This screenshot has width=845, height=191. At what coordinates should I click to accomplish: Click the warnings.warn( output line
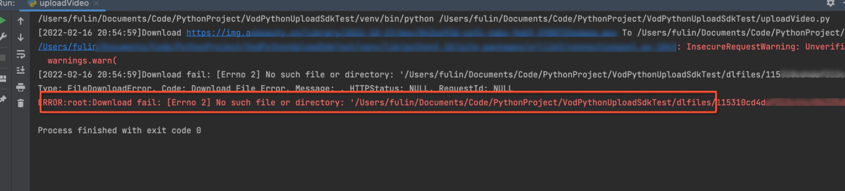click(82, 61)
